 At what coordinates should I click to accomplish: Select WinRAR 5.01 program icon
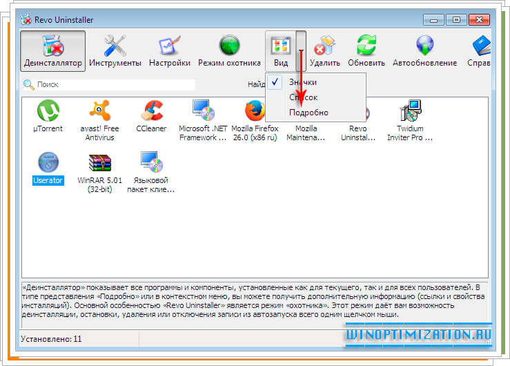click(100, 169)
